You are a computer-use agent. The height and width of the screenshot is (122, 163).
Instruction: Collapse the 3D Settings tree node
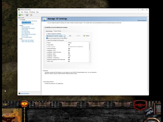(x=19, y=20)
